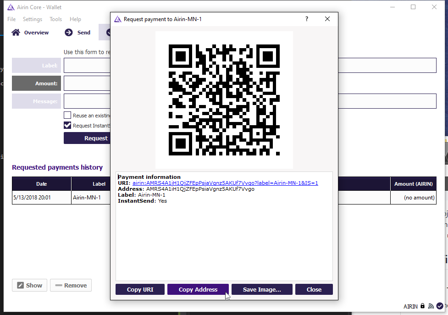The height and width of the screenshot is (315, 448).
Task: Open the Send arrow icon tab
Action: point(77,33)
